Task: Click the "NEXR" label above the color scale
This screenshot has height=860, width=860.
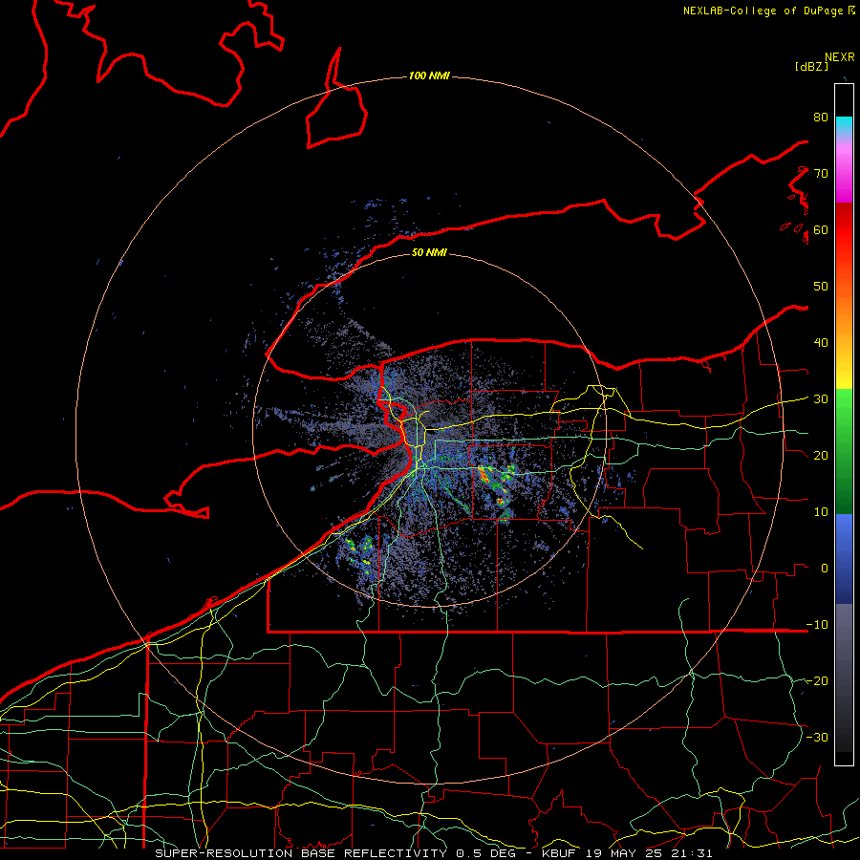Action: [839, 57]
